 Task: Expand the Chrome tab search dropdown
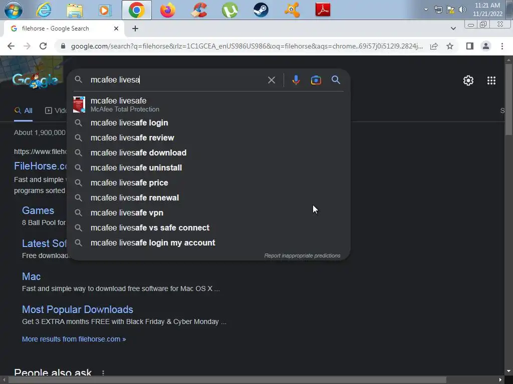[x=453, y=28]
